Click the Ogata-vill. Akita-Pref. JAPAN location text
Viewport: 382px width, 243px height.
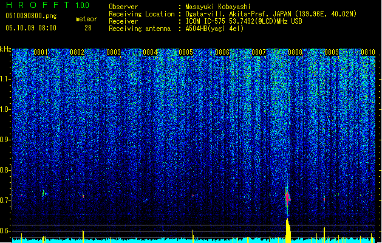coord(271,14)
